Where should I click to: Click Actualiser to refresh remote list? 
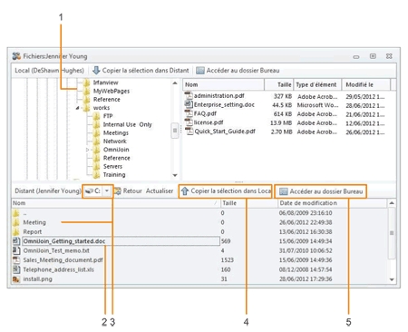point(160,191)
